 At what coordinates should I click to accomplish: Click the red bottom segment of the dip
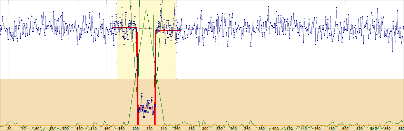[146, 125]
